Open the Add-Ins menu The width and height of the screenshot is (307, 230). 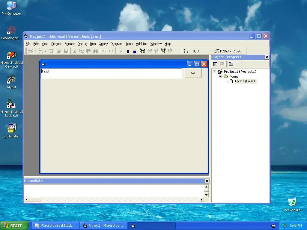click(x=142, y=44)
